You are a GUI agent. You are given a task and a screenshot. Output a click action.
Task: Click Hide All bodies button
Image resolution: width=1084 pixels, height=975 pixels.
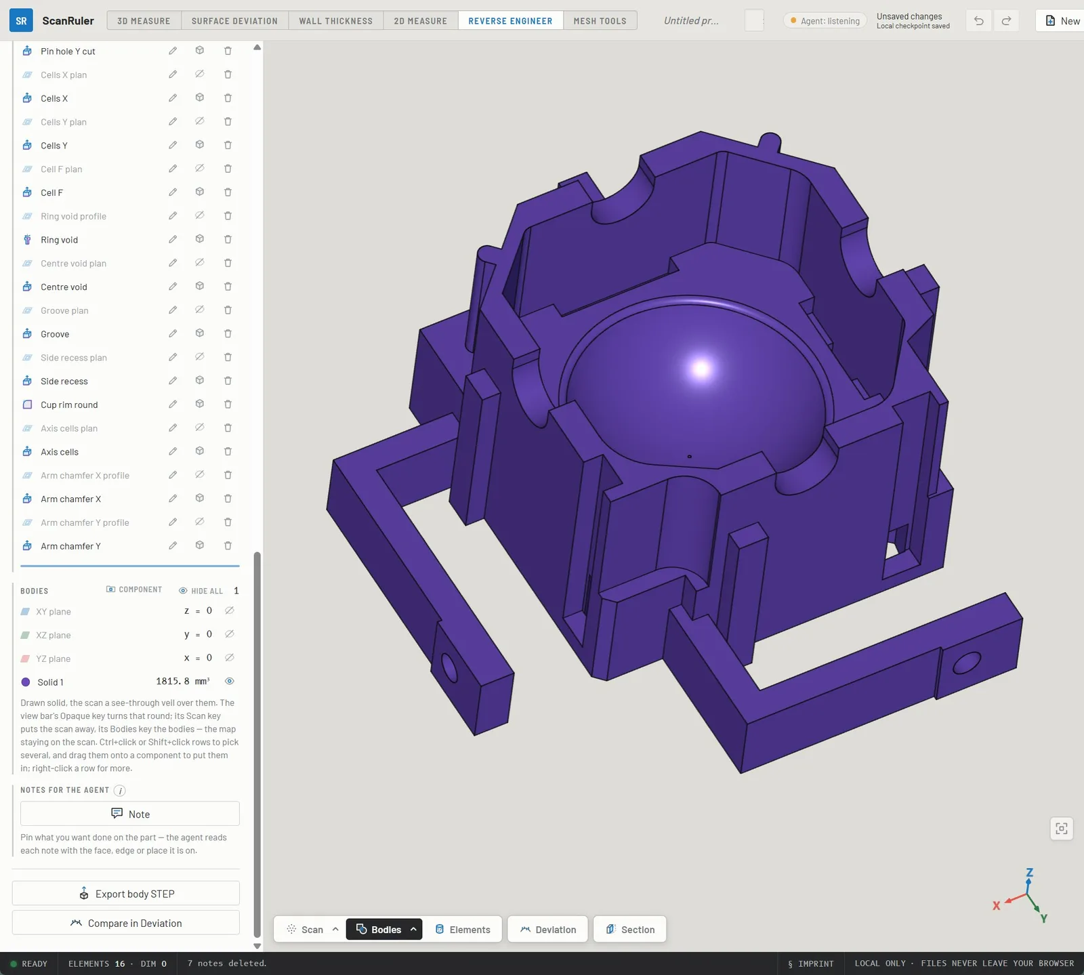pyautogui.click(x=201, y=591)
